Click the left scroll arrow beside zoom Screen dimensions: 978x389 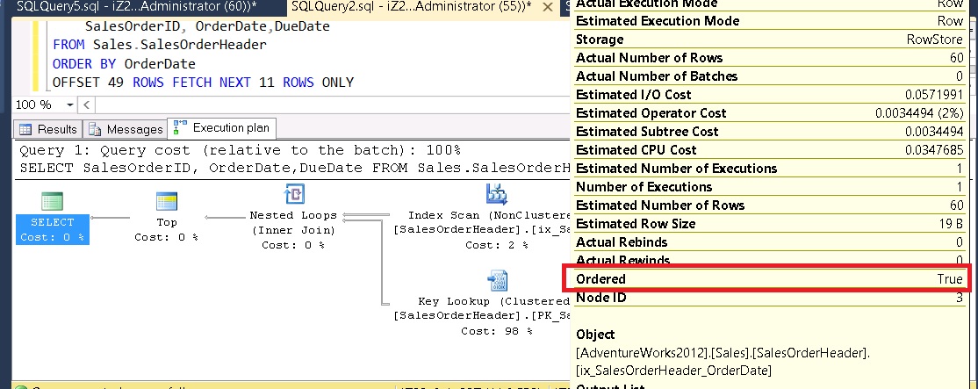pyautogui.click(x=87, y=104)
